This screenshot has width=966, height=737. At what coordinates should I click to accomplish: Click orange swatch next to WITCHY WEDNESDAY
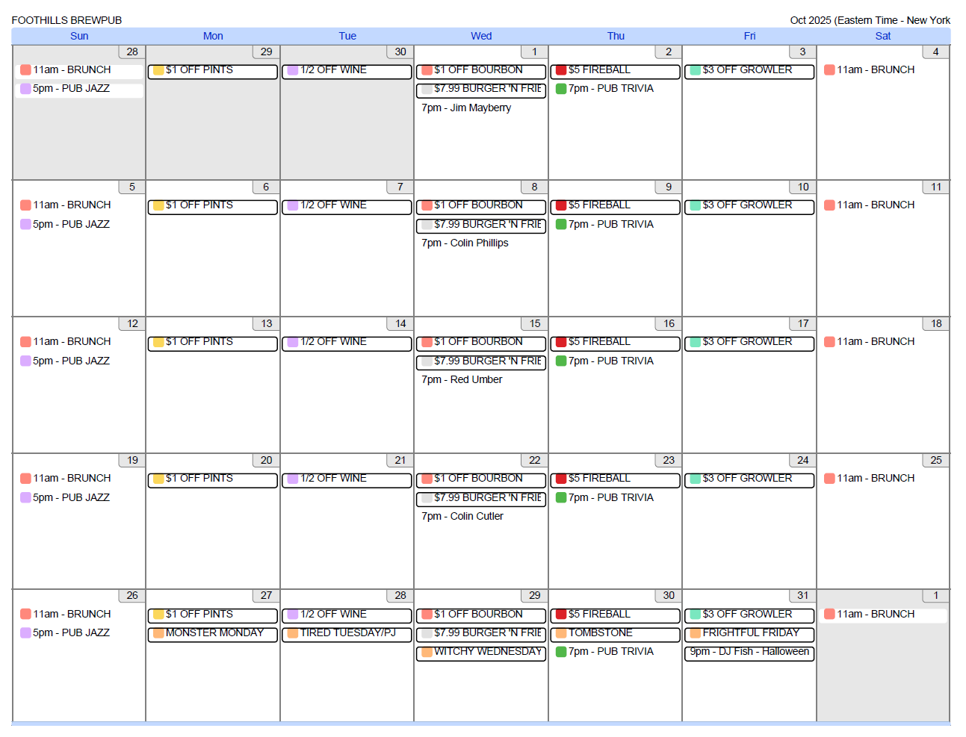(427, 652)
